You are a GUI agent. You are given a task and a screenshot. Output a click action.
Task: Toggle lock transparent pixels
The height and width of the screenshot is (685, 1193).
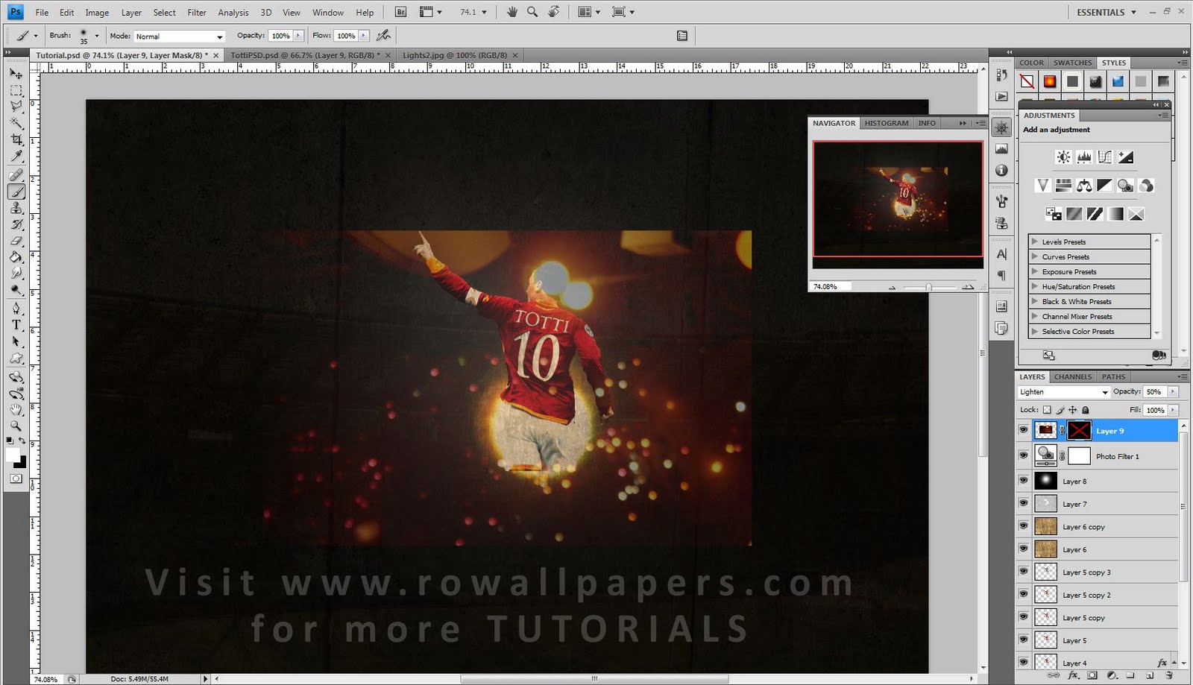coord(1047,410)
